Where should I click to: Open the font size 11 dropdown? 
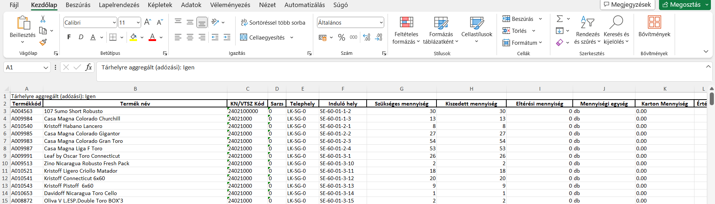point(138,23)
